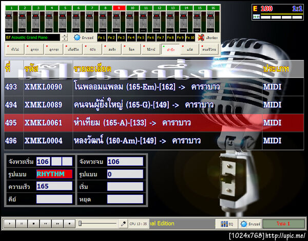The image size is (308, 241).
Task: Select the ดนตรีไทย genre tab
Action: point(209,49)
